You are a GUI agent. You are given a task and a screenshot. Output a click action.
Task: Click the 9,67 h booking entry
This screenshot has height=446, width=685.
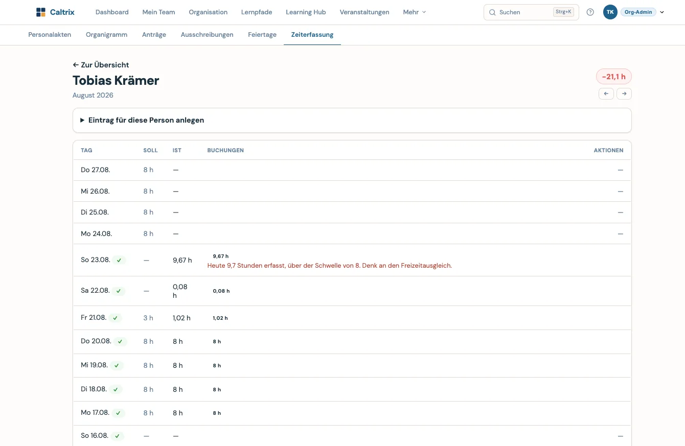[x=221, y=256]
